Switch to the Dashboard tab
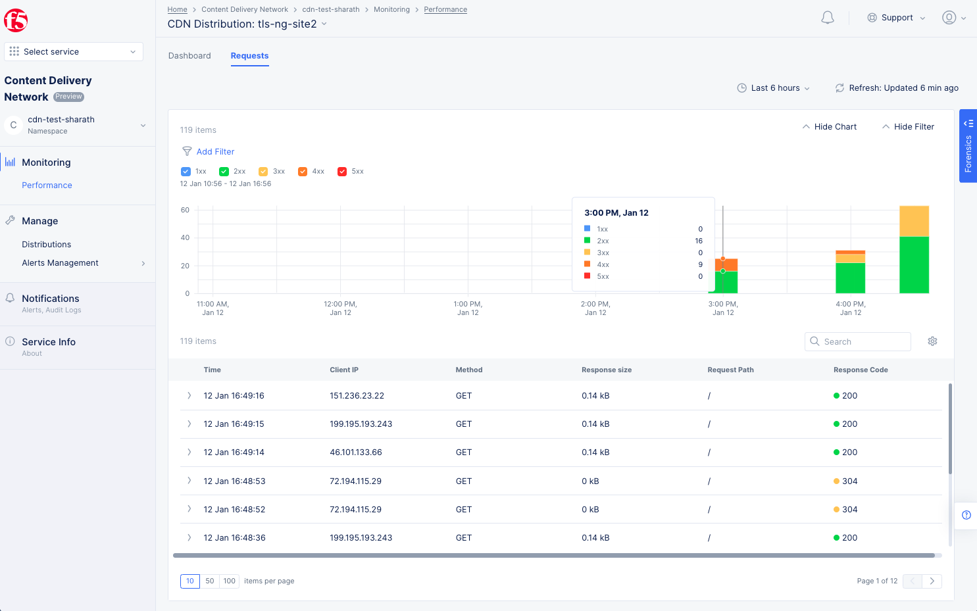Image resolution: width=977 pixels, height=611 pixels. [x=189, y=56]
